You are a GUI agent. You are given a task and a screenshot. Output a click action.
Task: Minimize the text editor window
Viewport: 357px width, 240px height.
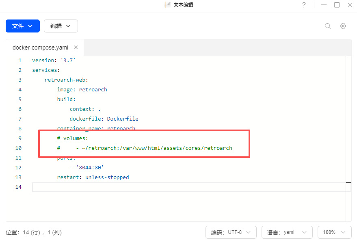point(324,5)
